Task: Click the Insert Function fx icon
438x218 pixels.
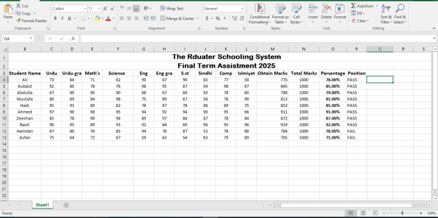Action: [73, 38]
